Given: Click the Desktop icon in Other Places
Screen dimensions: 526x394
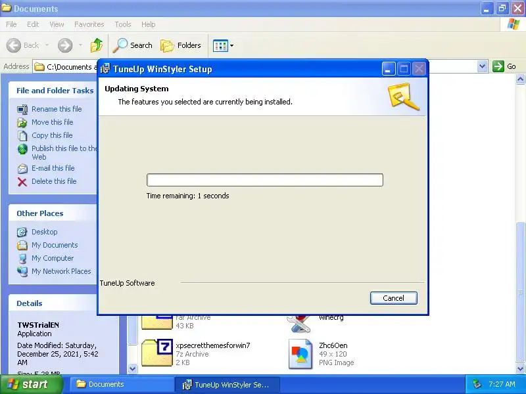Looking at the screenshot, I should tap(22, 232).
